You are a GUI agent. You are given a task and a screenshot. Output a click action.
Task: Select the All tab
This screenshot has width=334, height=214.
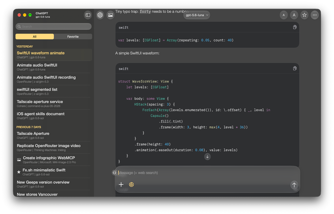tap(35, 37)
